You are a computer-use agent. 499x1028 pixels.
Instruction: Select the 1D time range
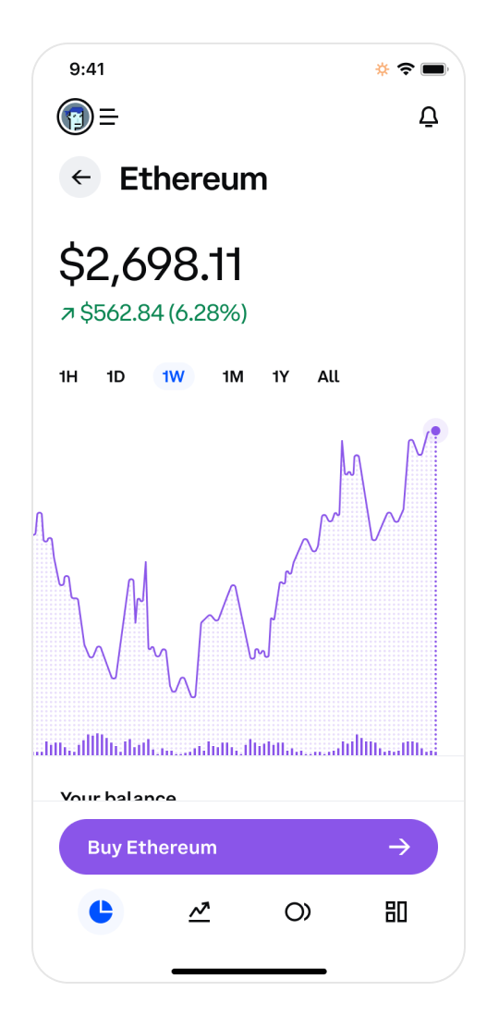point(116,377)
